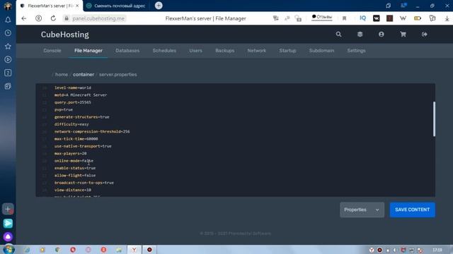
Task: Click the bookmark icon in address bar
Action: pos(345,18)
